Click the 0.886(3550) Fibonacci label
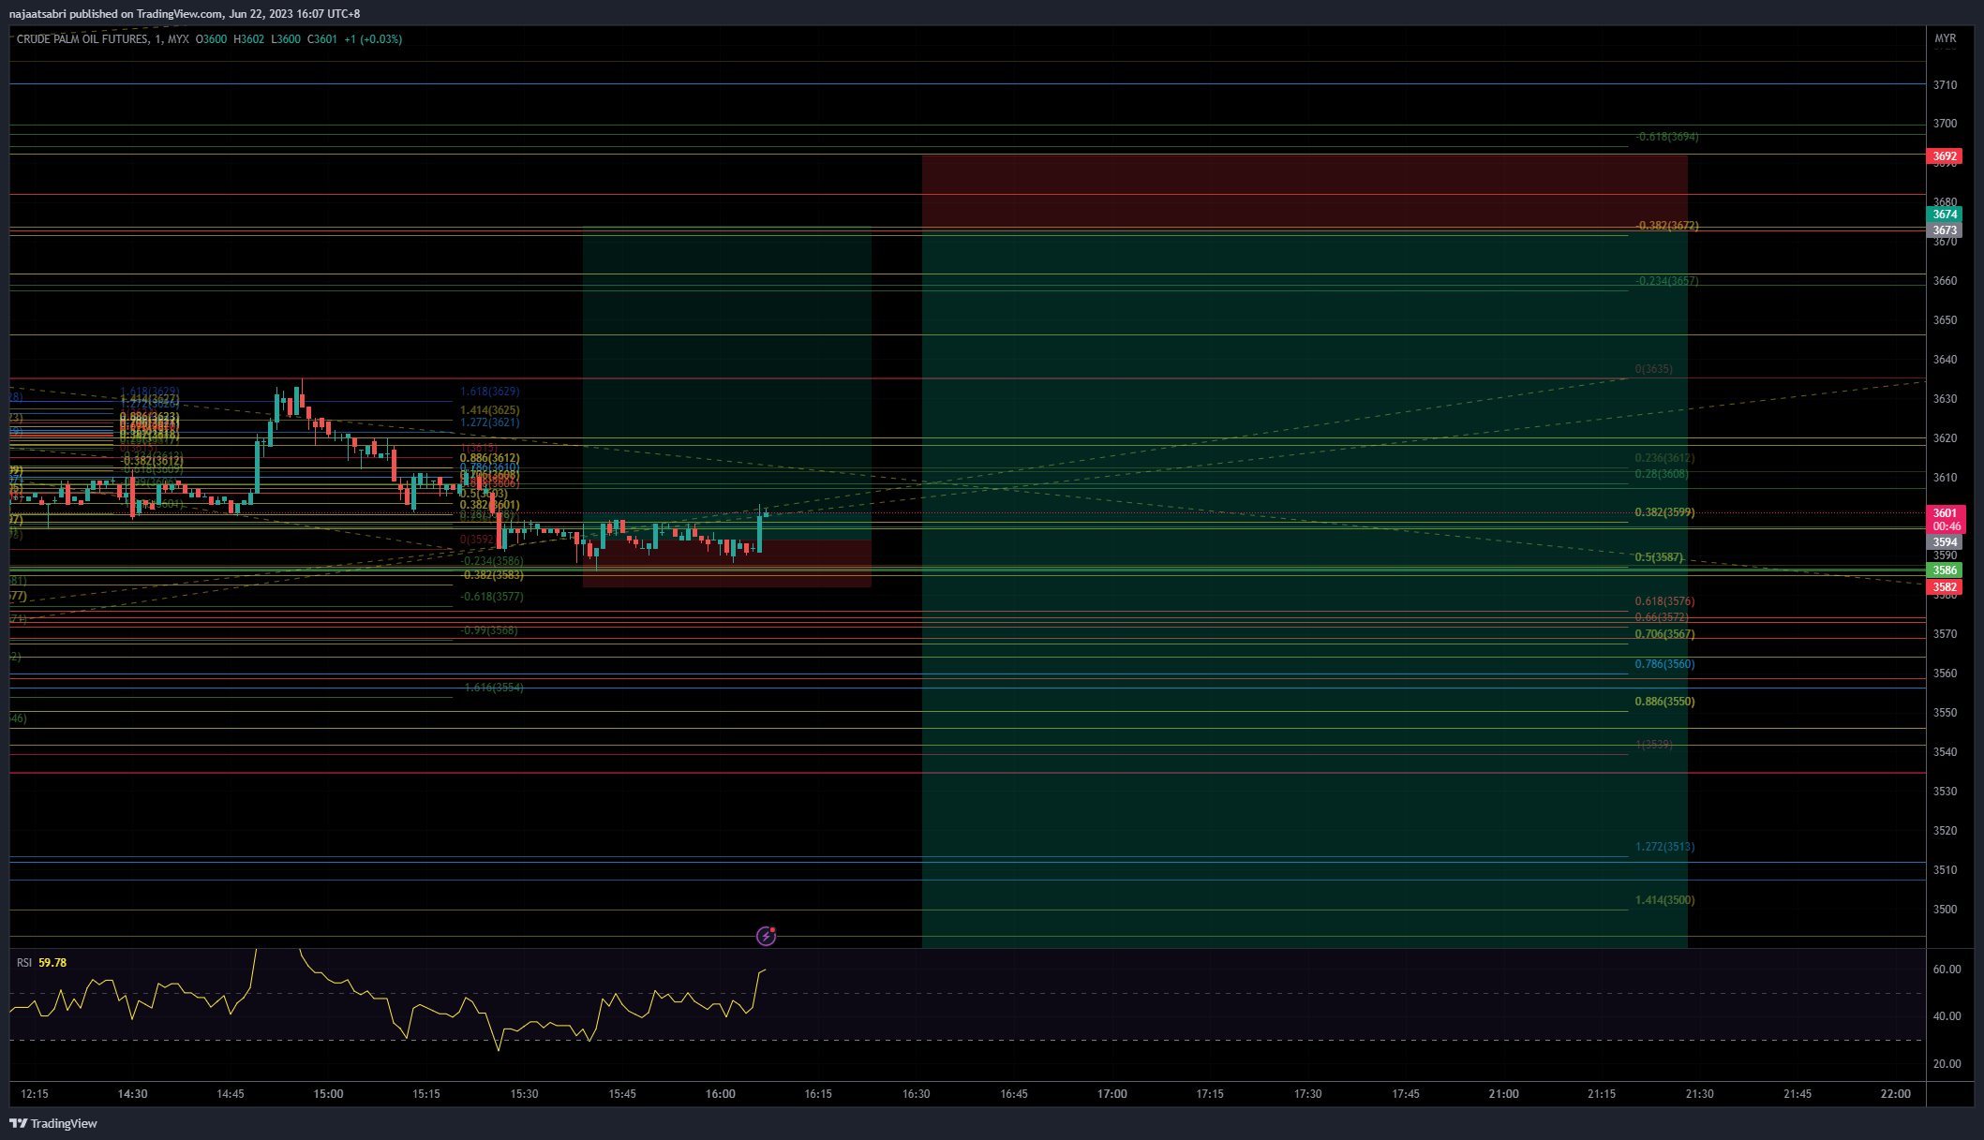 (x=1664, y=702)
